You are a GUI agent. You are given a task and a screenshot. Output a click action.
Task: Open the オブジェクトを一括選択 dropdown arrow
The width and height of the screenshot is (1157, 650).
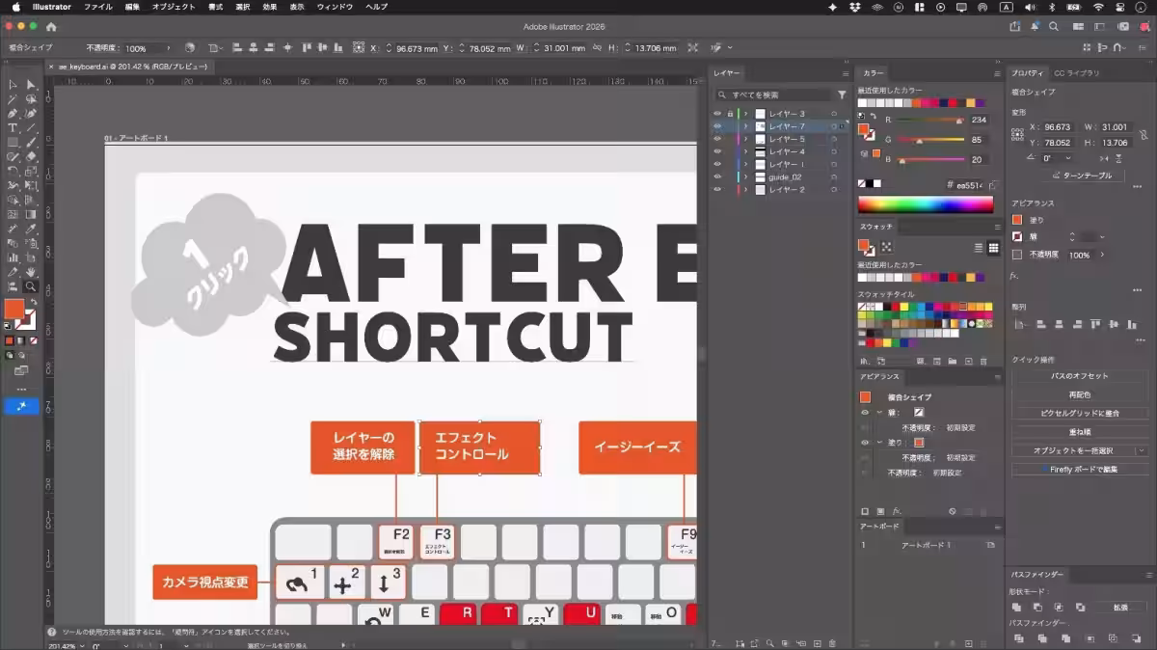1142,450
